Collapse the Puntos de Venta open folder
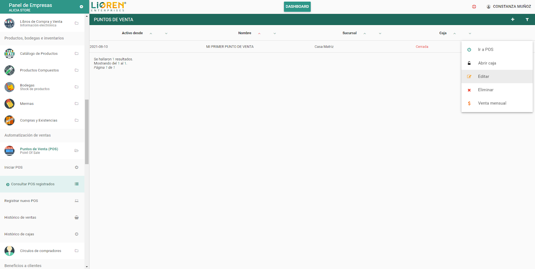The image size is (535, 269). pos(77,151)
